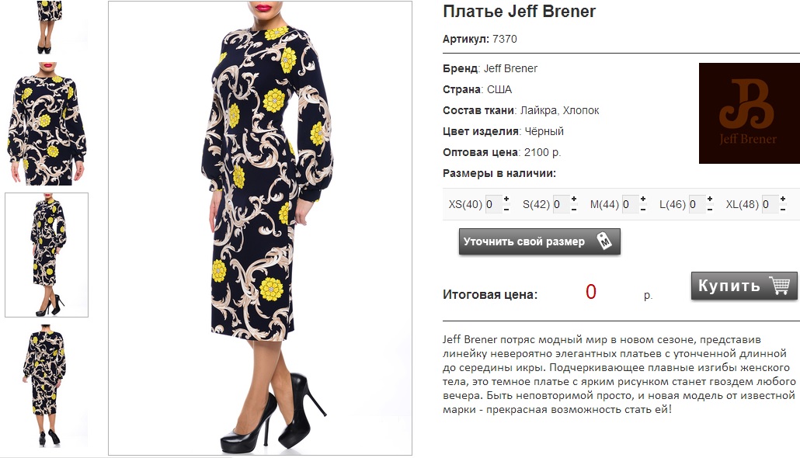This screenshot has height=458, width=800.
Task: Increase XL(48) quantity with plus
Action: (783, 199)
